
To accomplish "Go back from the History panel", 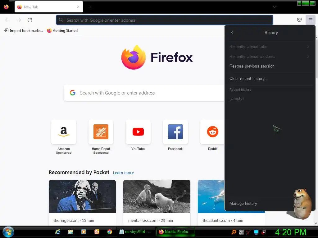I will tap(232, 33).
